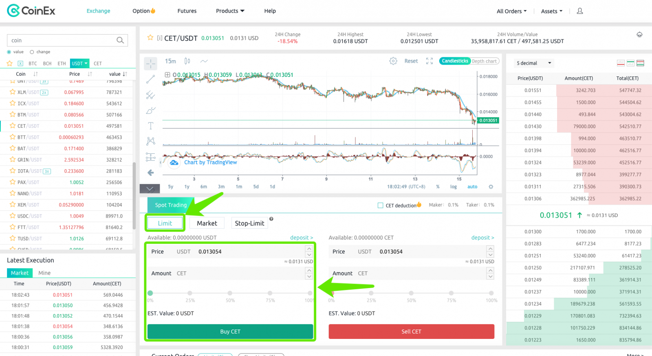
Task: Expand the chart OHLC legend box
Action: (x=167, y=75)
